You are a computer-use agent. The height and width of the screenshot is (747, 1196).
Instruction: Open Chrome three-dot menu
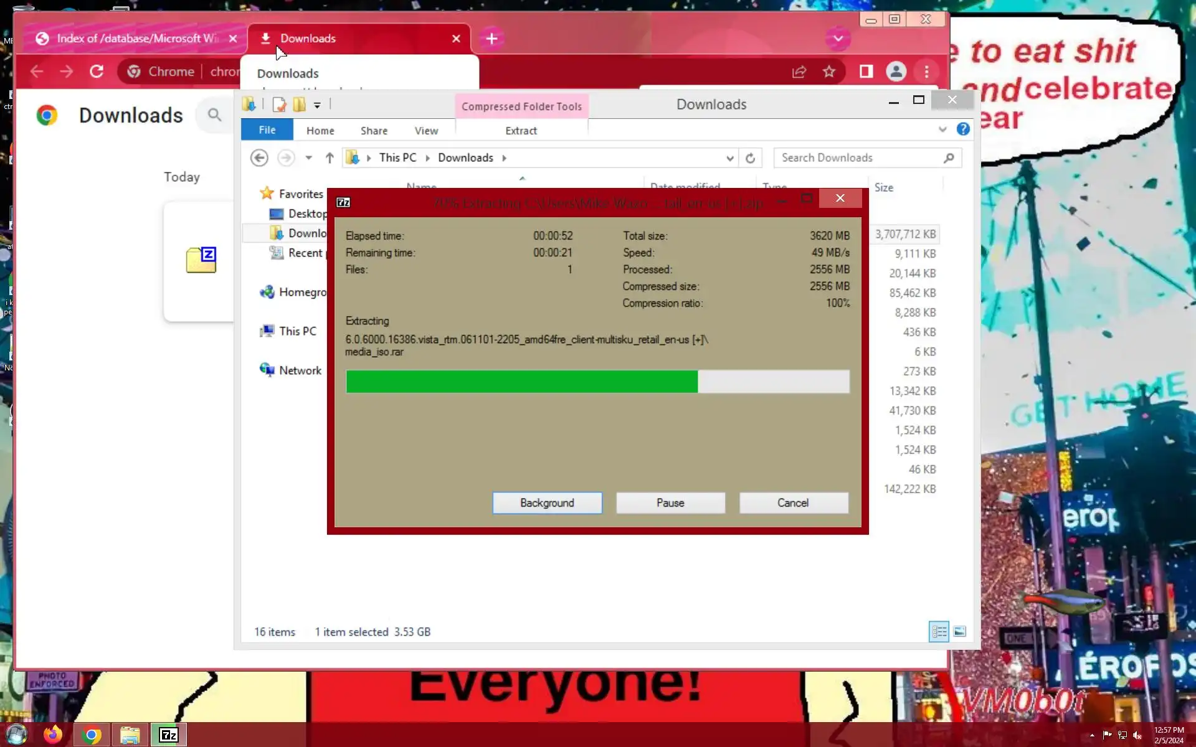click(x=926, y=72)
